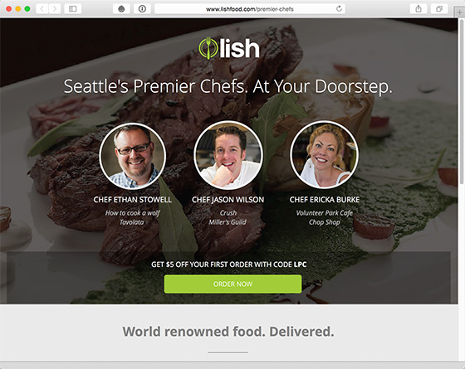Add a new tab with plus button

459,12
